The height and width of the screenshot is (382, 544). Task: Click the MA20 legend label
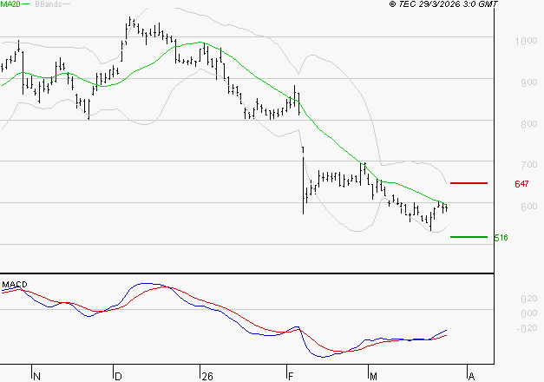[10, 3]
